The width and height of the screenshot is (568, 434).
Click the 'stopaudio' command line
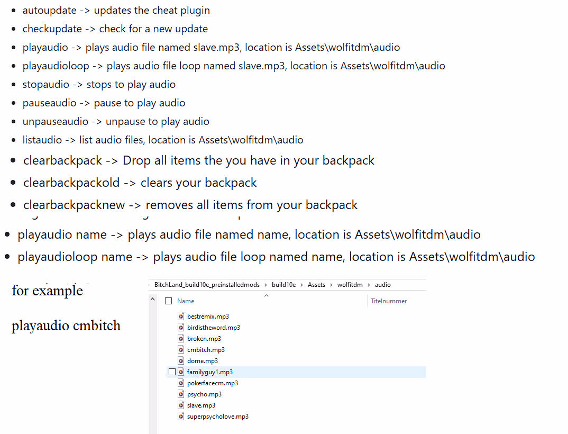tap(99, 84)
